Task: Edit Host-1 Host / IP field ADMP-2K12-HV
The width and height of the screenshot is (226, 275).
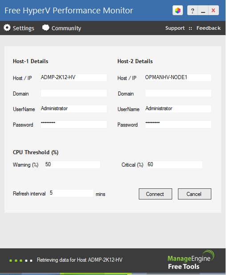Action: click(x=73, y=77)
